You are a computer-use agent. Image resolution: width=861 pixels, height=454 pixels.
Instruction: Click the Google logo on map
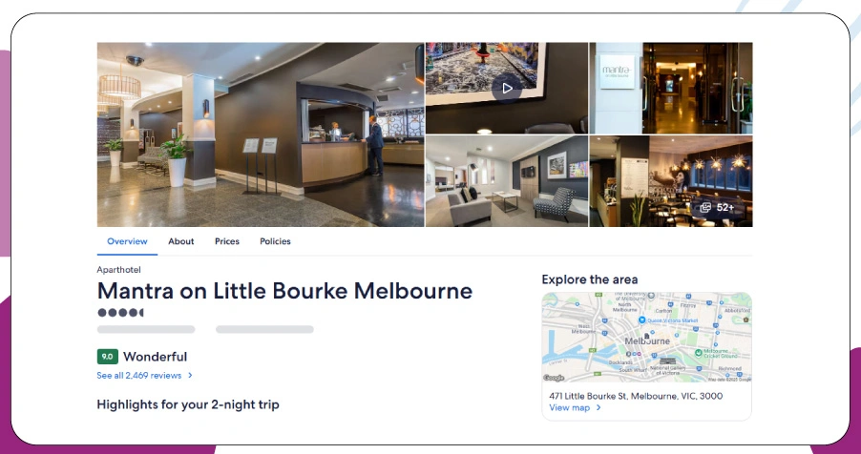(x=554, y=378)
